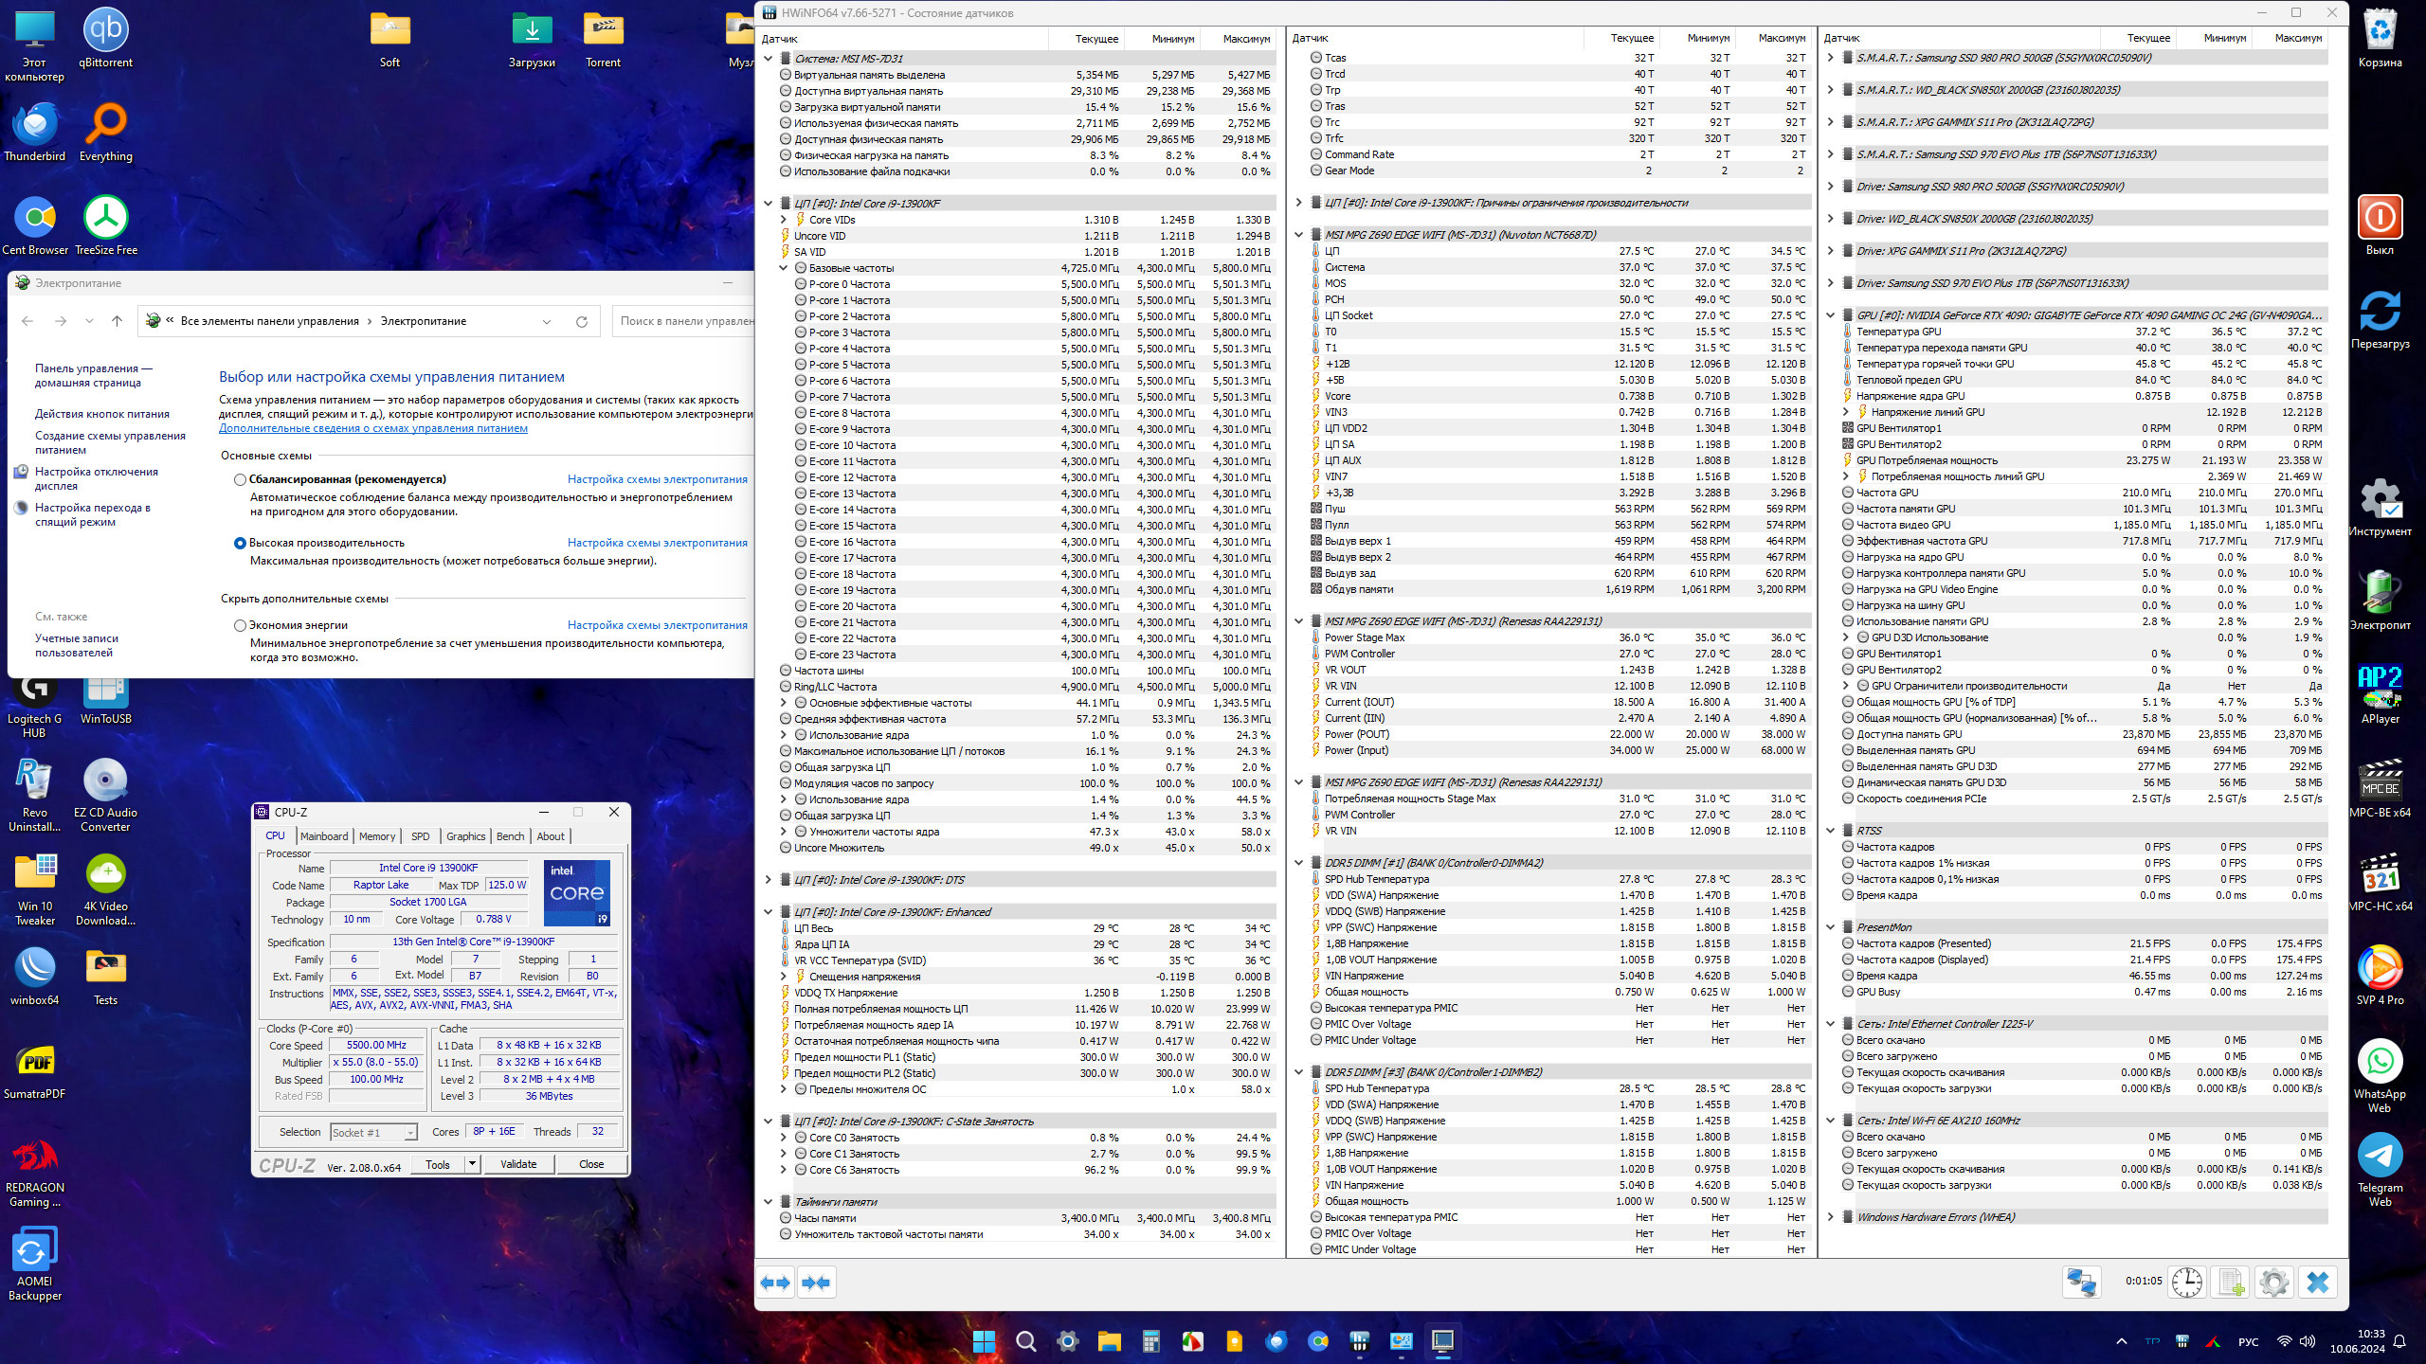Select Экономия энергии power plan radio

[241, 625]
